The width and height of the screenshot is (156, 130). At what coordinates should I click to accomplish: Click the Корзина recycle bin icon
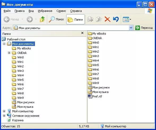click(9, 120)
